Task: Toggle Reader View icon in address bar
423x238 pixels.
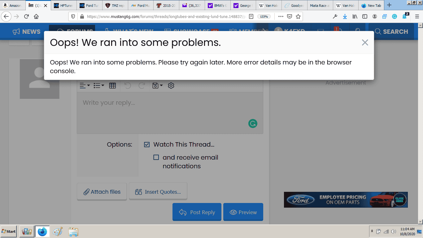Action: 251,17
